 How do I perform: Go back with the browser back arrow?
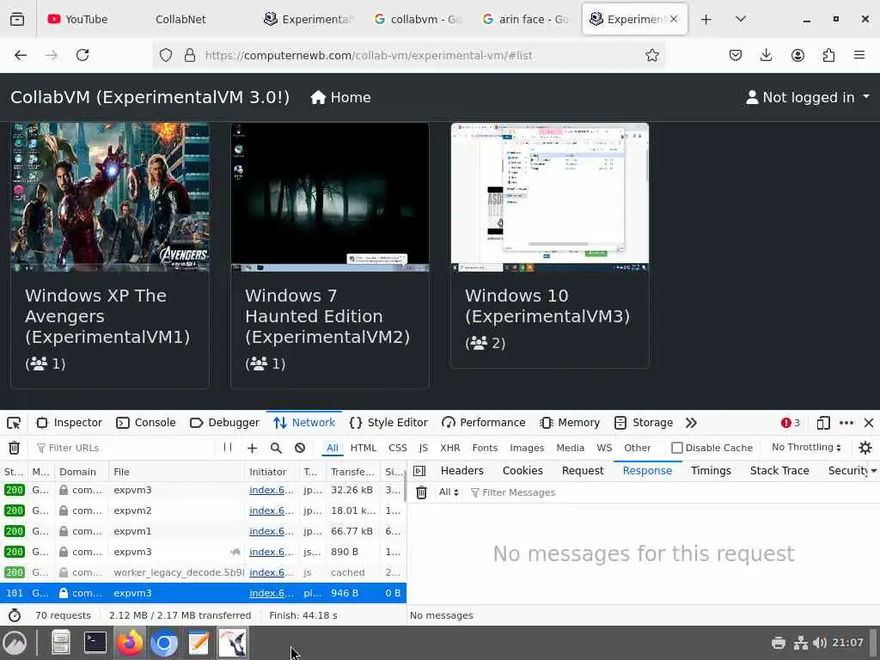(21, 55)
